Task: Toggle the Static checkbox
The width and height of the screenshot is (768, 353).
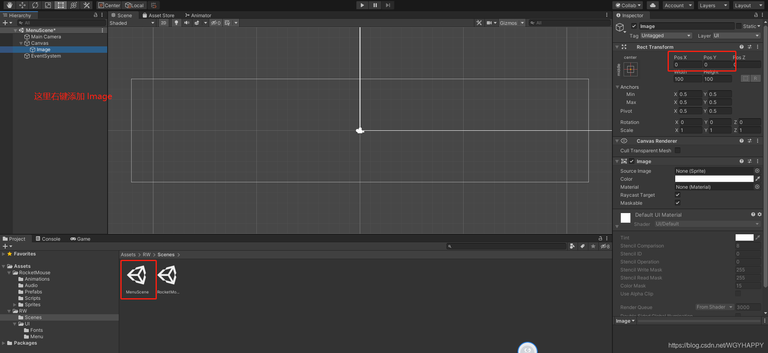Action: 739,26
